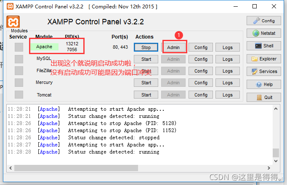Open Netstat with the globe icon
The image size is (287, 185).
click(x=263, y=33)
